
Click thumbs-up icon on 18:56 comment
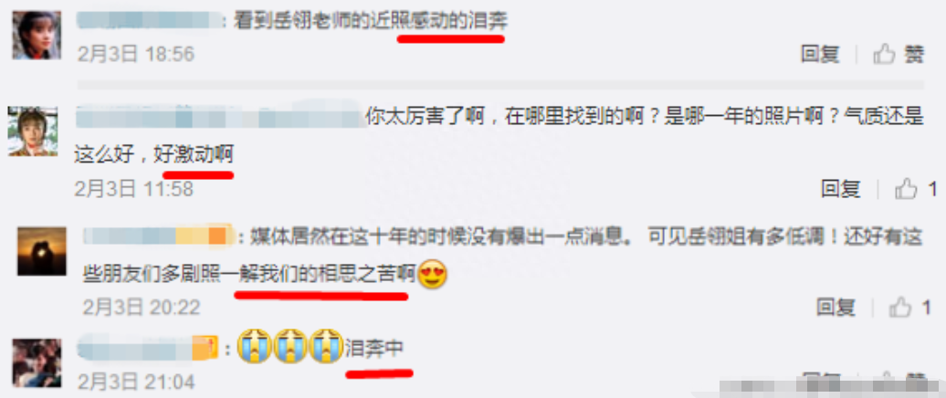coord(884,55)
